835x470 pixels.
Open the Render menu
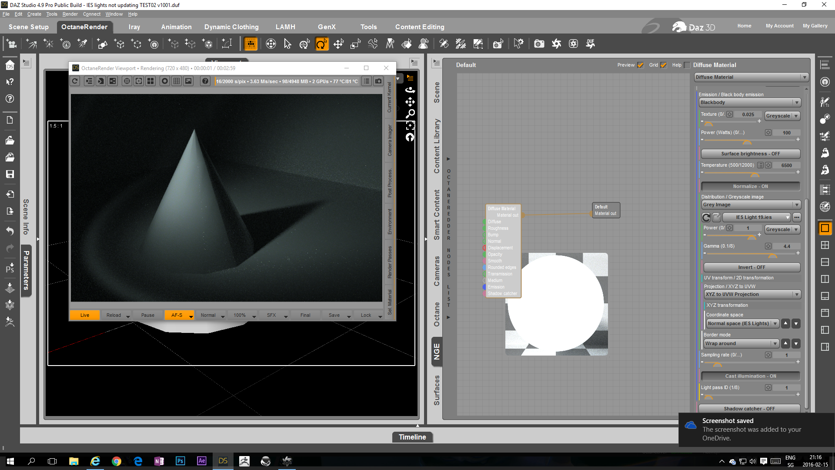point(70,14)
